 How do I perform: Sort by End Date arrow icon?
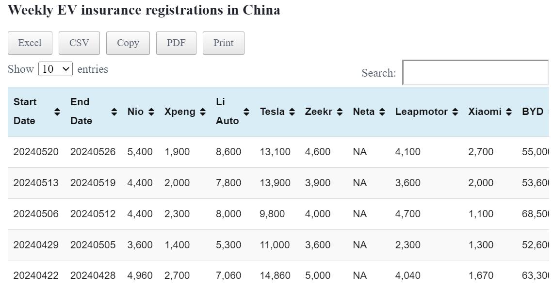pyautogui.click(x=114, y=112)
